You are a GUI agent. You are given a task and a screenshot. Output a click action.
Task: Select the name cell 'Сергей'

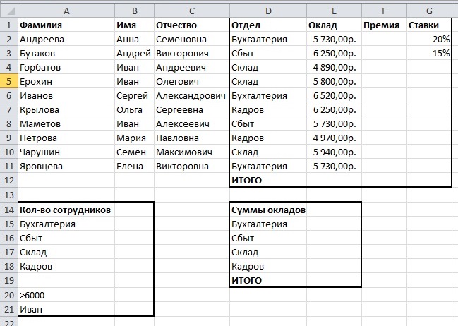click(134, 95)
